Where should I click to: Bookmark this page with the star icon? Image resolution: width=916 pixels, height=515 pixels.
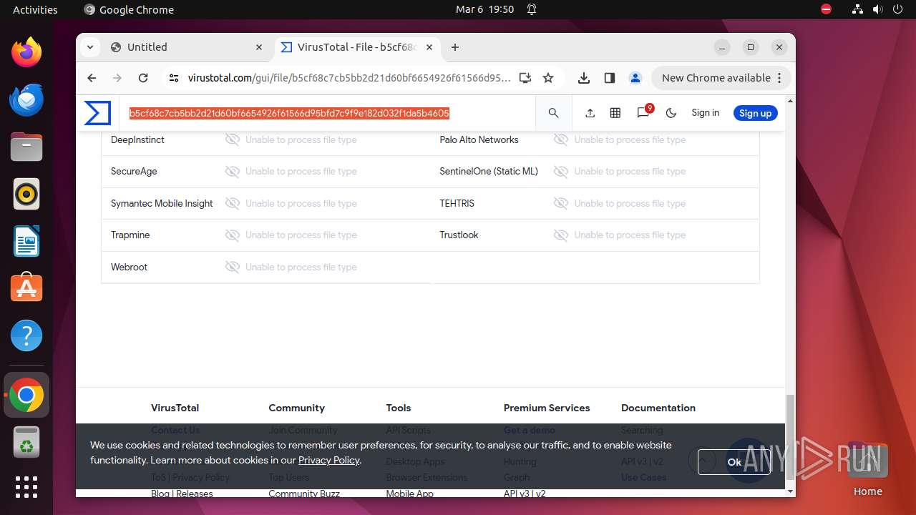[548, 78]
